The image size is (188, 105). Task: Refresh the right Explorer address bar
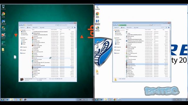coord(151,25)
